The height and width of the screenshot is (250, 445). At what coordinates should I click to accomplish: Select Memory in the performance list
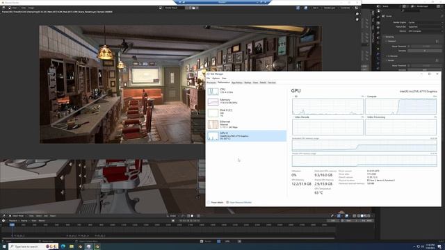(246, 101)
